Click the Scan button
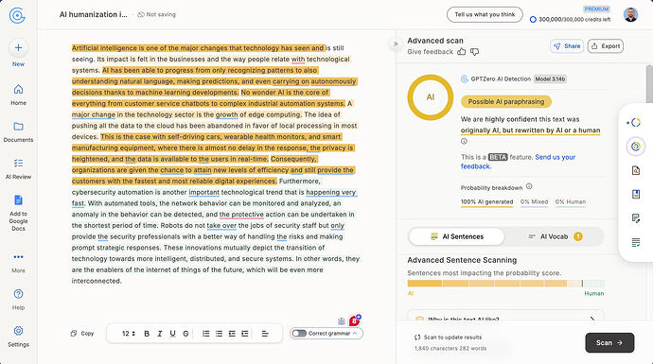Viewport: 653px width, 364px height. point(609,343)
